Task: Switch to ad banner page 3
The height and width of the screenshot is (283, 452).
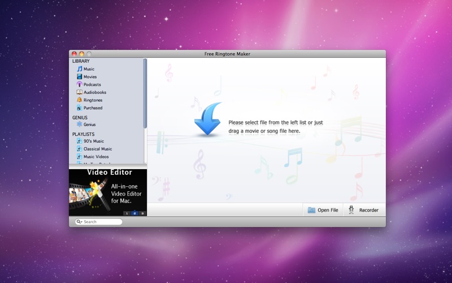Action: (x=142, y=213)
